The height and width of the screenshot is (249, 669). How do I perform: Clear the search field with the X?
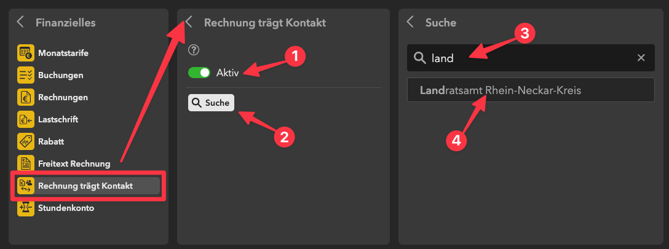coord(641,58)
